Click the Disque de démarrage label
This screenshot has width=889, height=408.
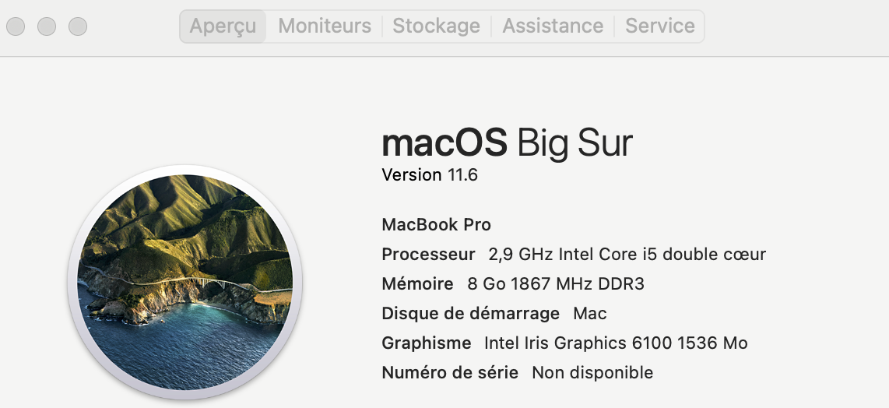[x=470, y=314]
